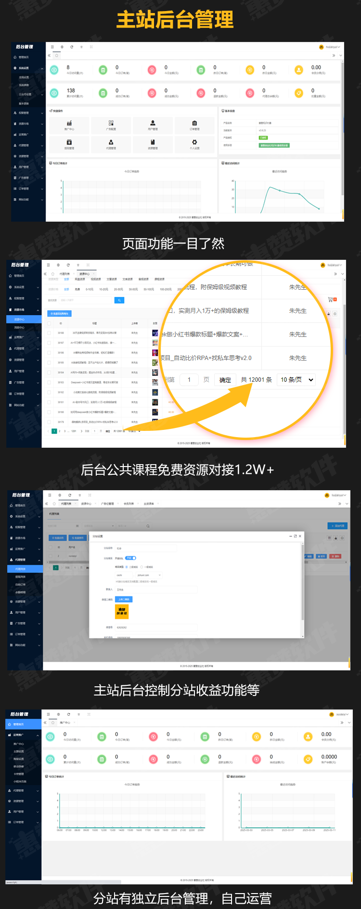Open the 10 条/页 page size dropdown
The height and width of the screenshot is (909, 361).
coord(297,380)
